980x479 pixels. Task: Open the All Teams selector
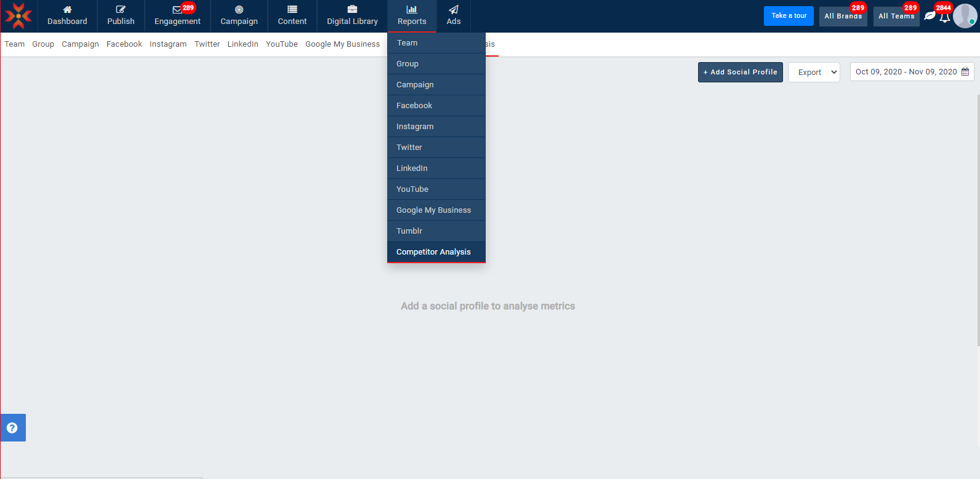coord(896,16)
